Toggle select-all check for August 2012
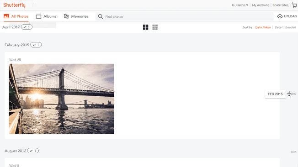The height and width of the screenshot is (167, 298). coord(33,151)
